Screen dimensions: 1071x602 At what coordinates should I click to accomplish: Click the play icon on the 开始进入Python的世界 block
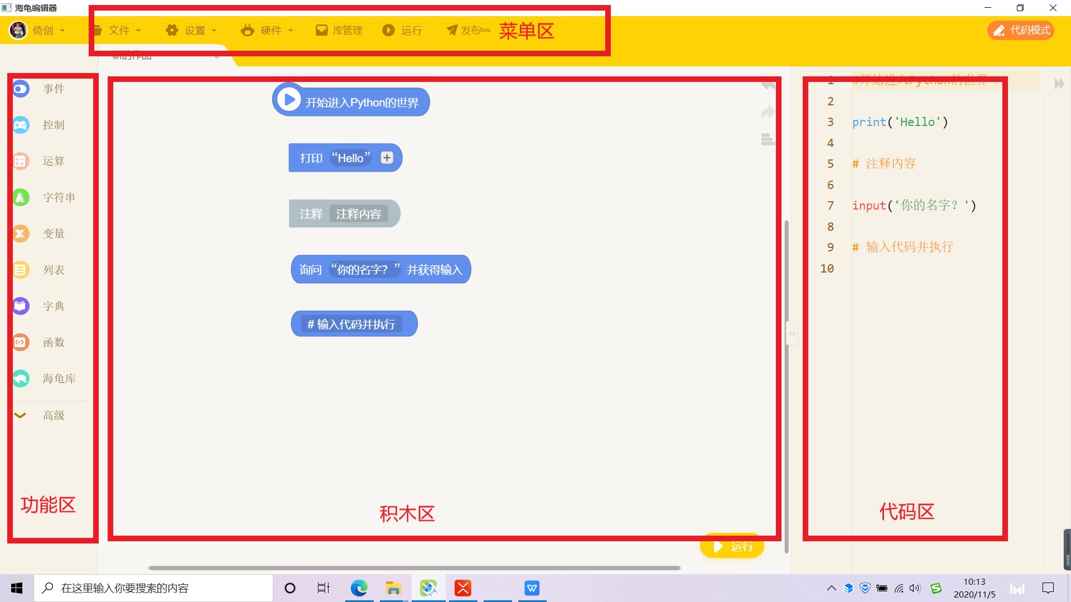pos(289,99)
